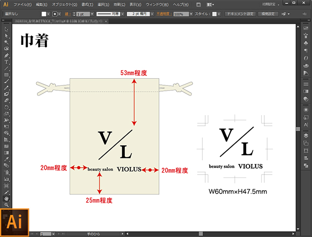
Task: Open the Transparency panel icon
Action: (x=306, y=99)
